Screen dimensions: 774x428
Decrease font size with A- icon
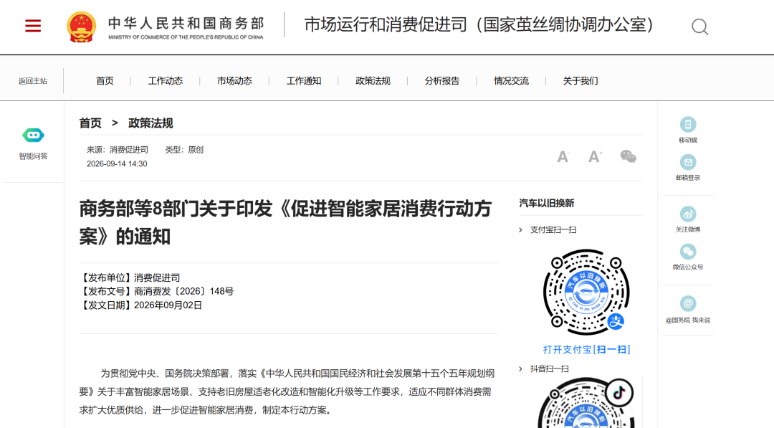click(x=563, y=157)
